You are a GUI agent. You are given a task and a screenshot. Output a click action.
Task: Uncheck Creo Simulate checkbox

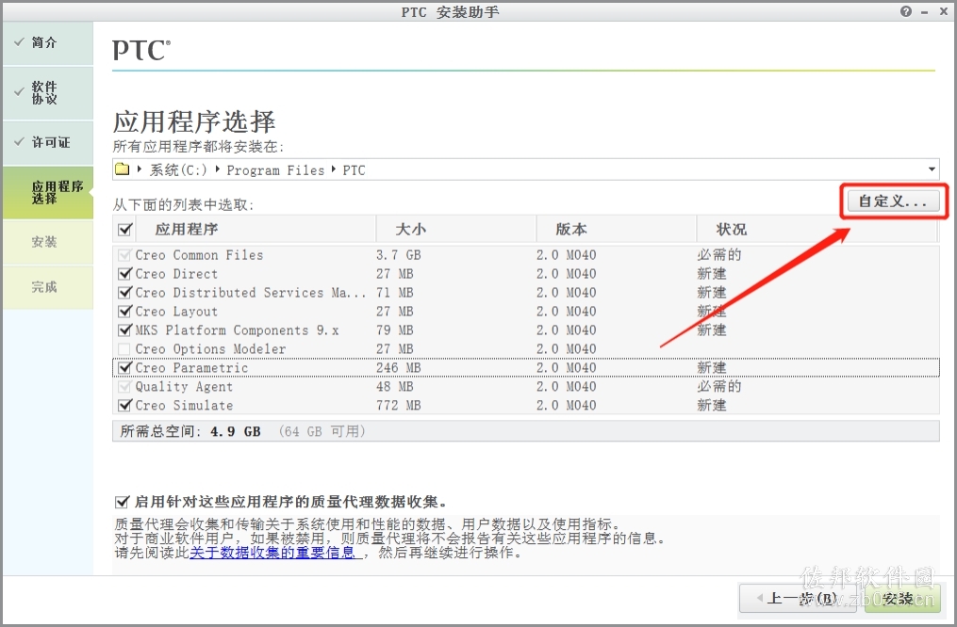(x=125, y=405)
